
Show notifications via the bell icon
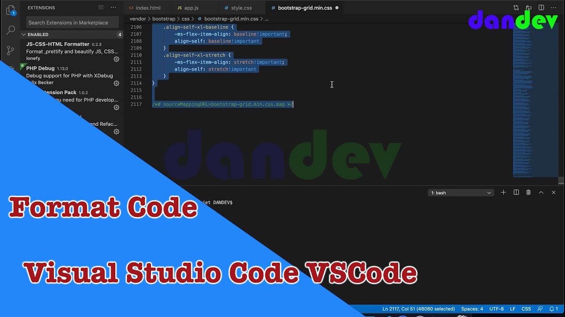pos(554,309)
